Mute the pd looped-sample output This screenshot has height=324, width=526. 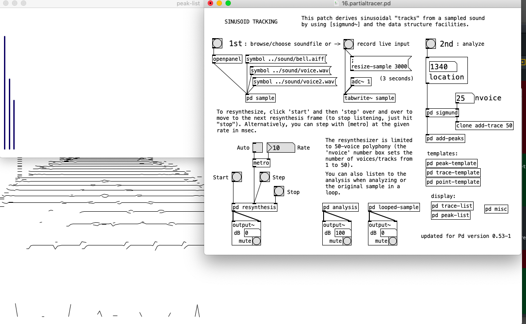(x=392, y=241)
